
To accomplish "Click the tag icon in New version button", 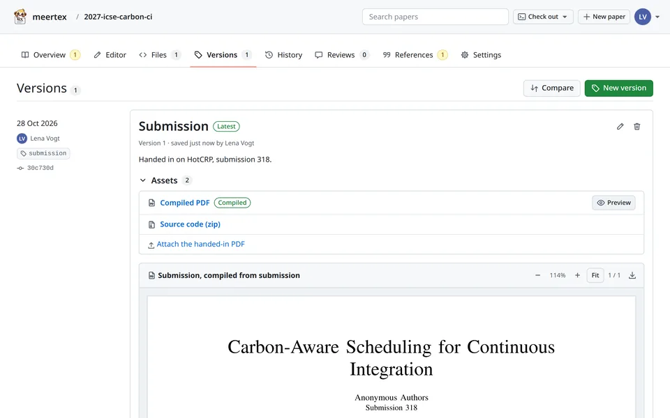I will click(595, 88).
